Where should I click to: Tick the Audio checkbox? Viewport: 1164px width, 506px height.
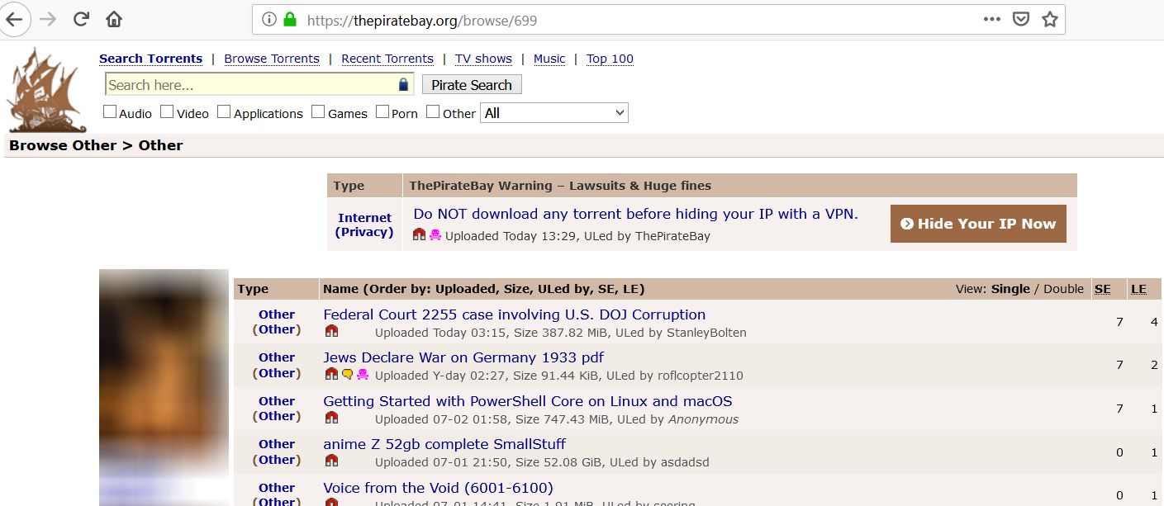110,111
